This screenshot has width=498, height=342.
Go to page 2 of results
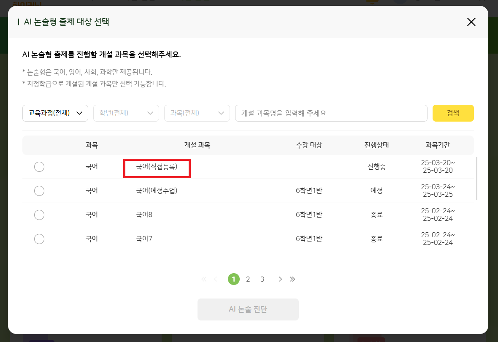click(248, 279)
